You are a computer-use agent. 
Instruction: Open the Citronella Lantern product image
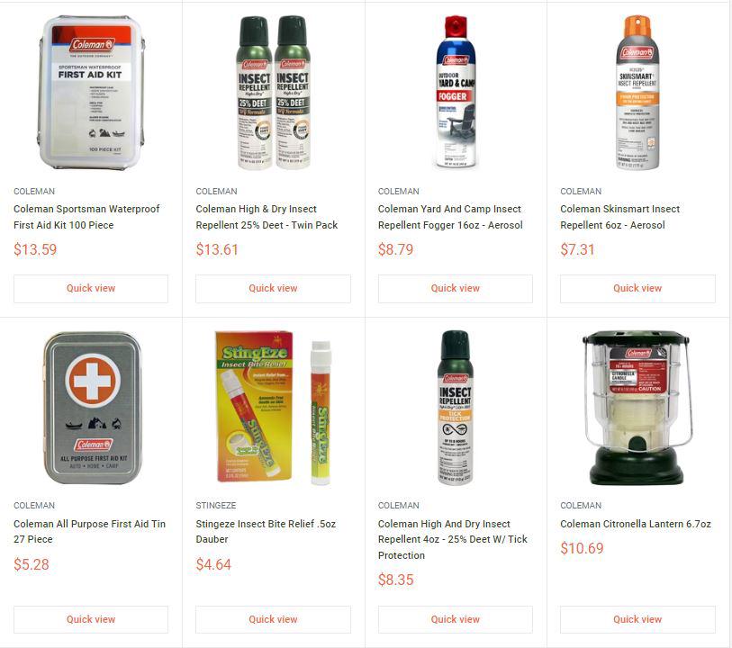pyautogui.click(x=637, y=409)
